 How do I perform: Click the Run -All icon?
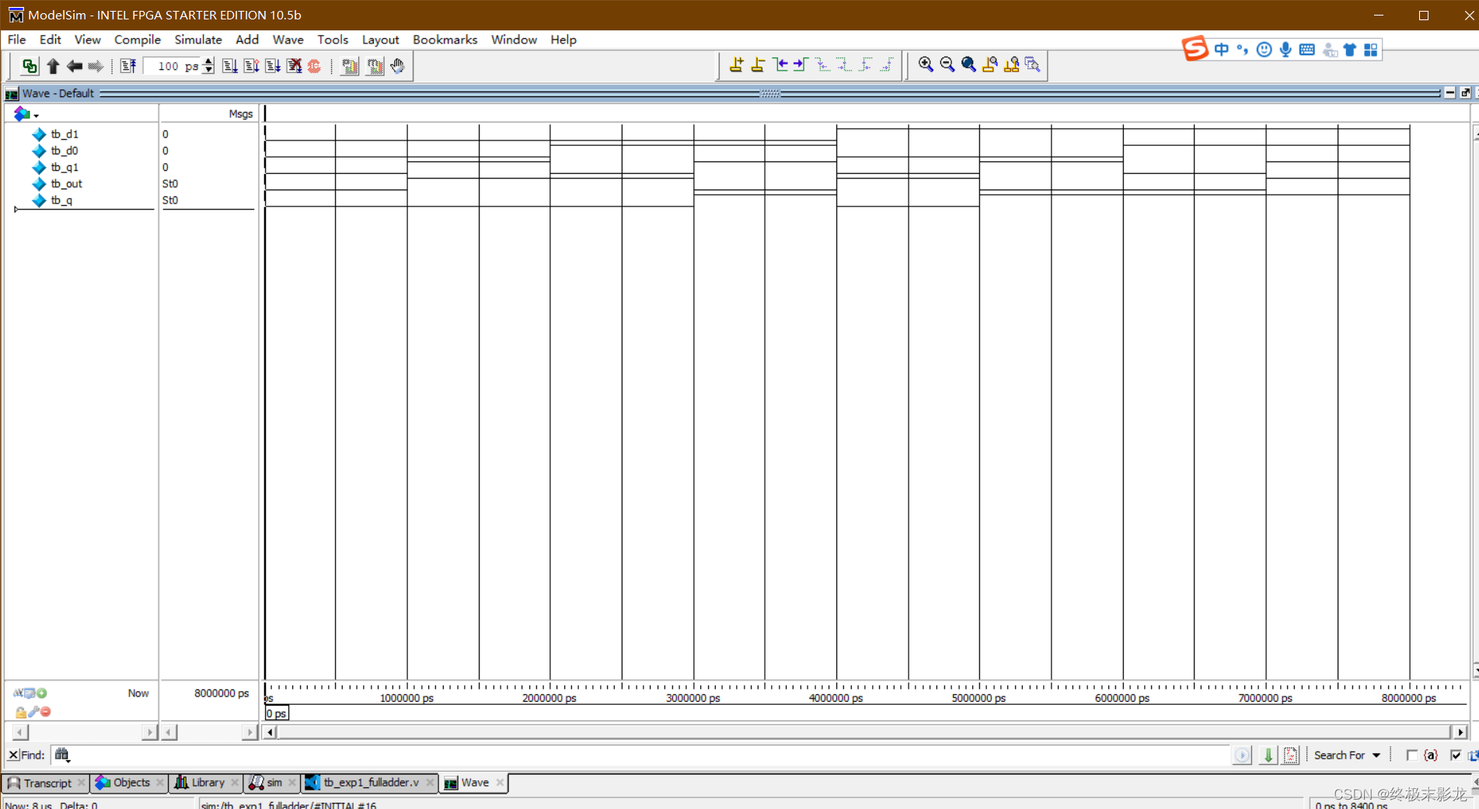click(x=272, y=66)
